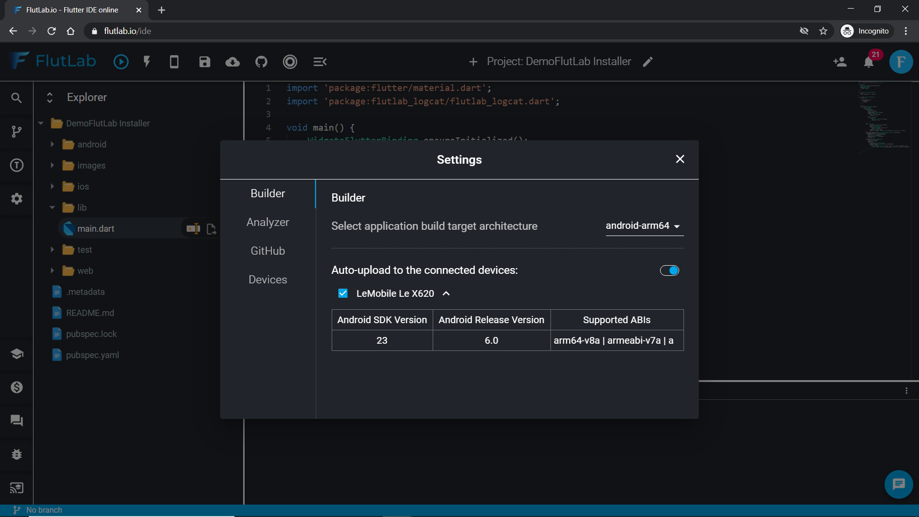This screenshot has height=517, width=919.
Task: Run the project with the play icon
Action: pyautogui.click(x=121, y=62)
